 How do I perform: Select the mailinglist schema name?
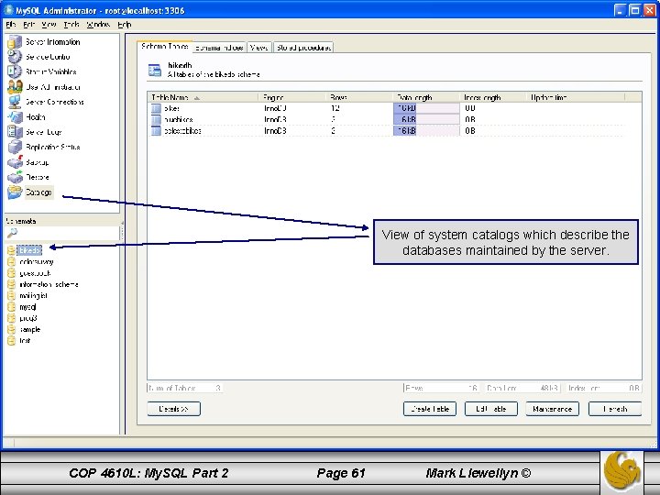pyautogui.click(x=33, y=295)
